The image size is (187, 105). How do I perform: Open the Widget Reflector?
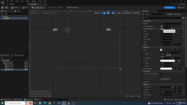73,8
